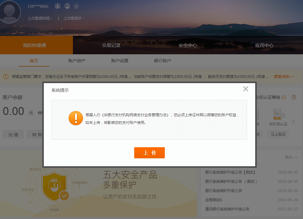Screen dimensions: 303x219
Task: Open the user profile icon in header
Action: (x=58, y=6)
